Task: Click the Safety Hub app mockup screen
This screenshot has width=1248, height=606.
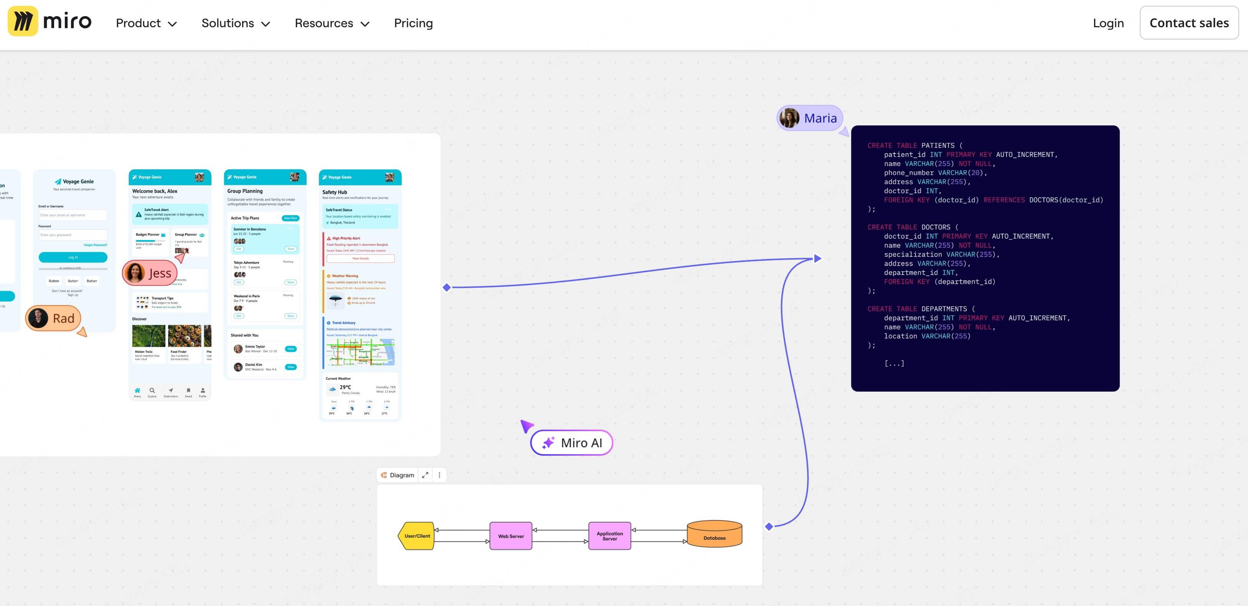Action: tap(360, 295)
